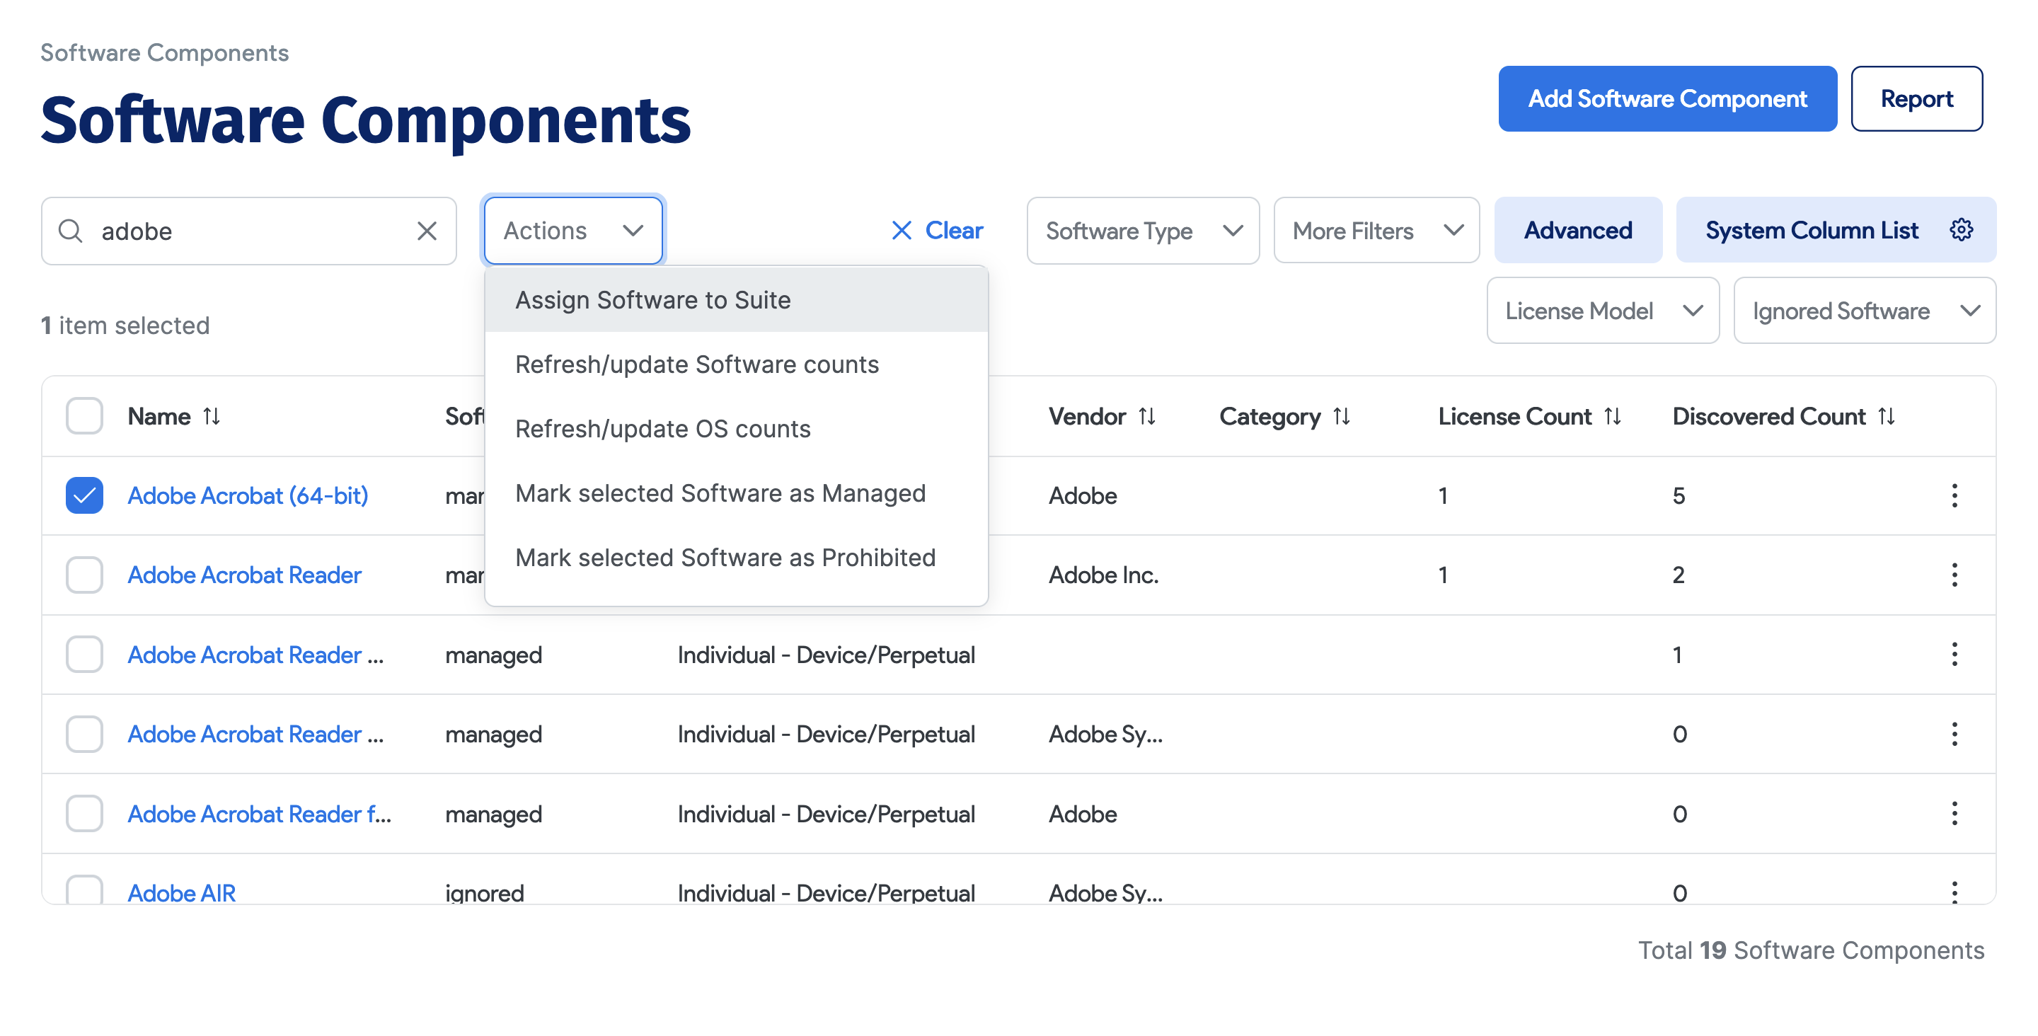Click the gear icon on System Column List
2038x1036 pixels.
[x=1960, y=229]
